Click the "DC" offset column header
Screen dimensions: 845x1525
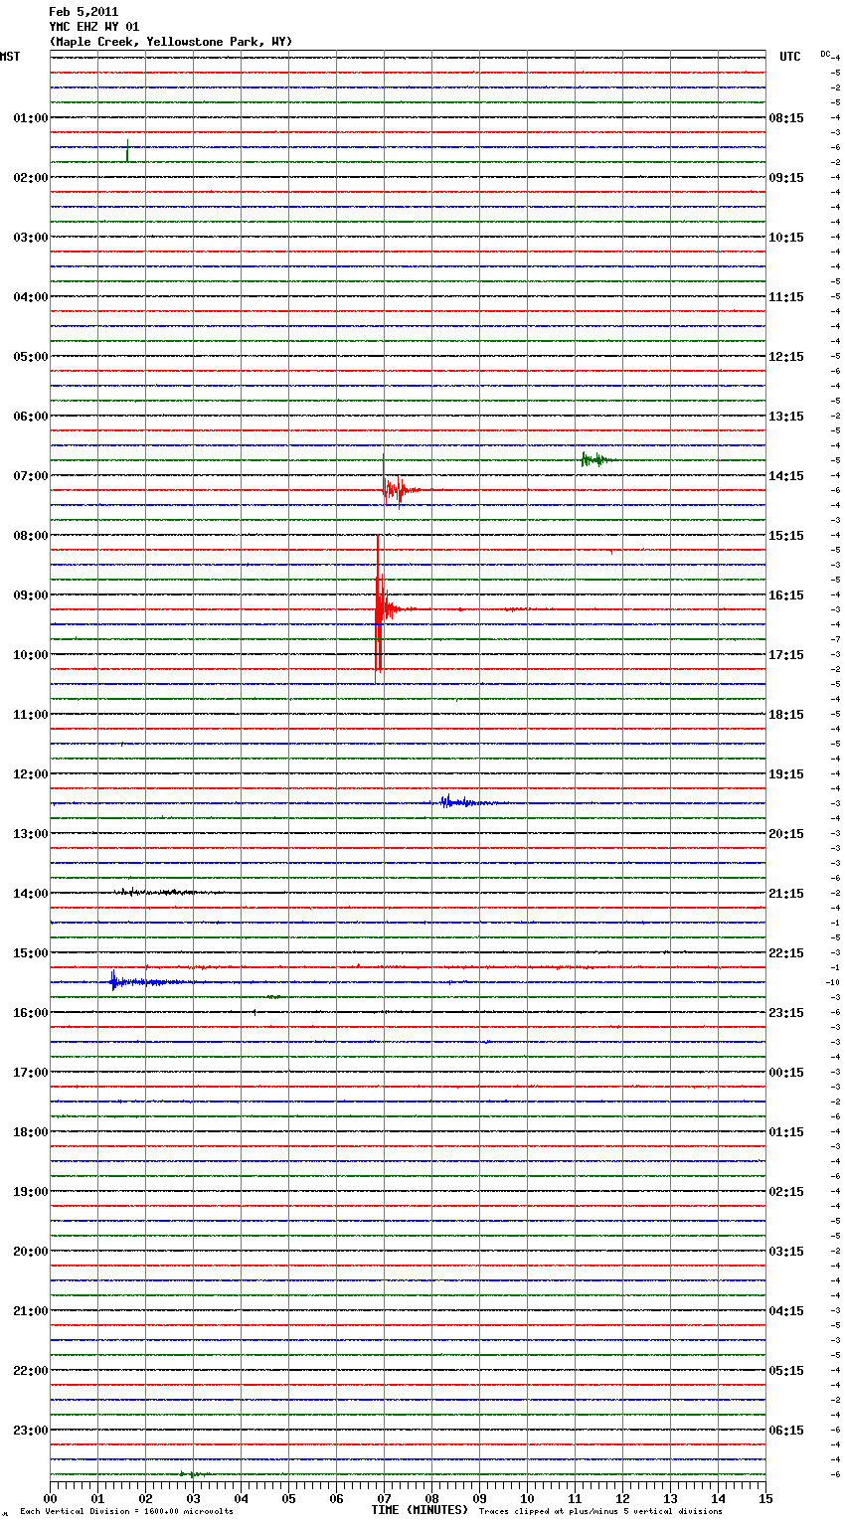[825, 54]
